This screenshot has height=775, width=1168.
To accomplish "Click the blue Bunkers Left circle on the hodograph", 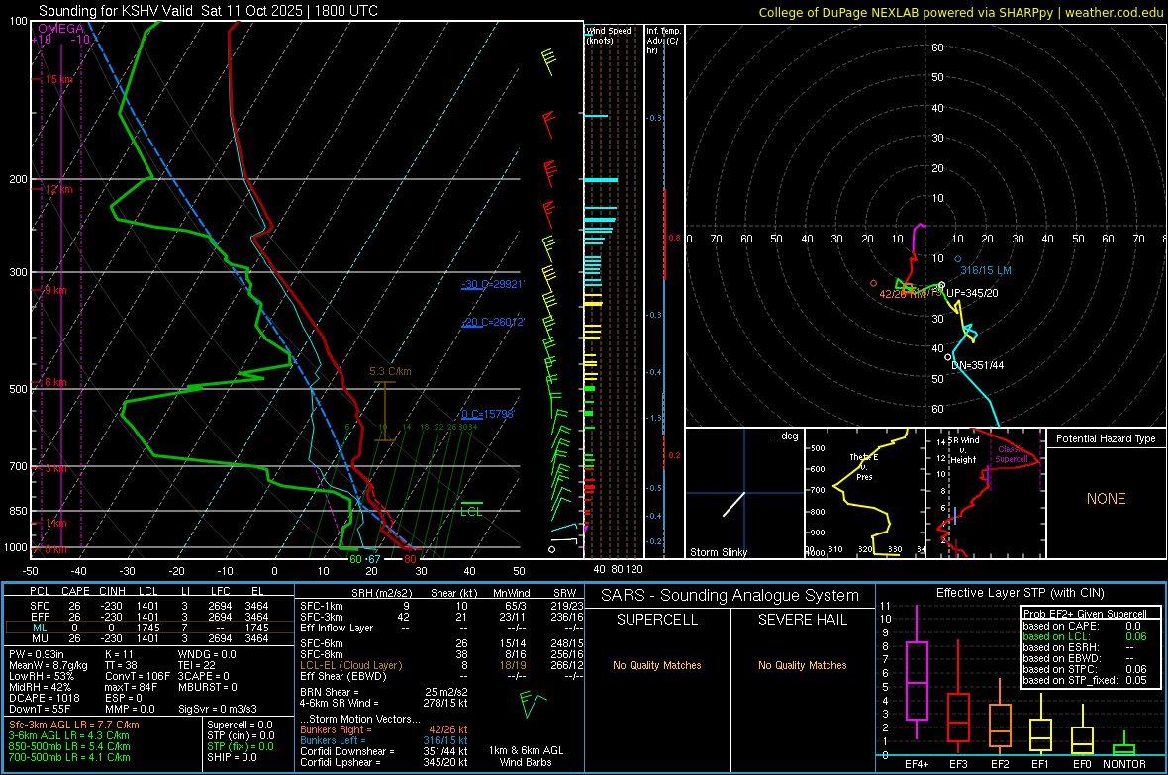I will [x=958, y=259].
